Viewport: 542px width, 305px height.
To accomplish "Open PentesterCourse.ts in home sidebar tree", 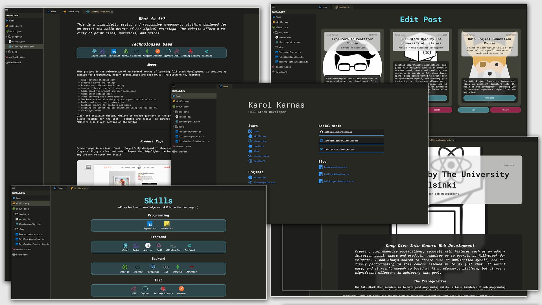I will tap(190, 132).
